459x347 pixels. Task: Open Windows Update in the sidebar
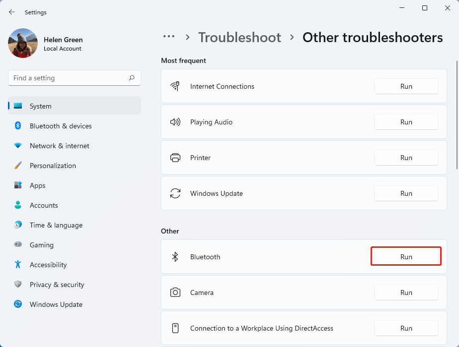(x=75, y=304)
